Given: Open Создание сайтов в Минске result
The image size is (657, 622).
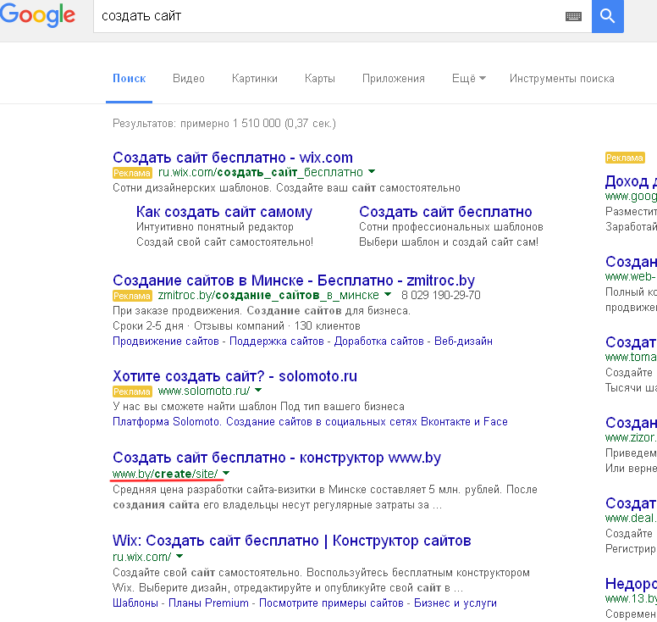Looking at the screenshot, I should tap(294, 280).
